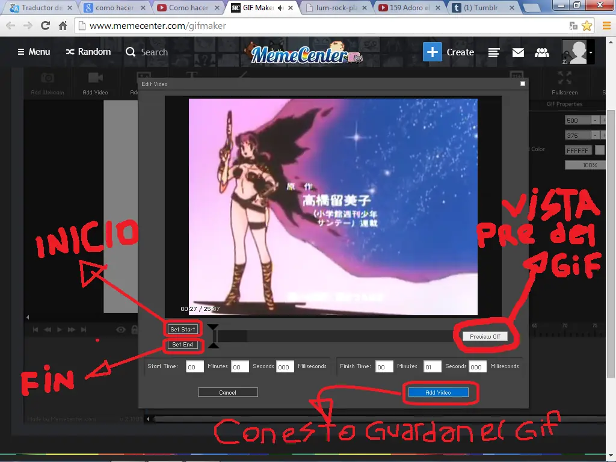The height and width of the screenshot is (462, 616).
Task: Open the Random shuffle link
Action: point(88,52)
